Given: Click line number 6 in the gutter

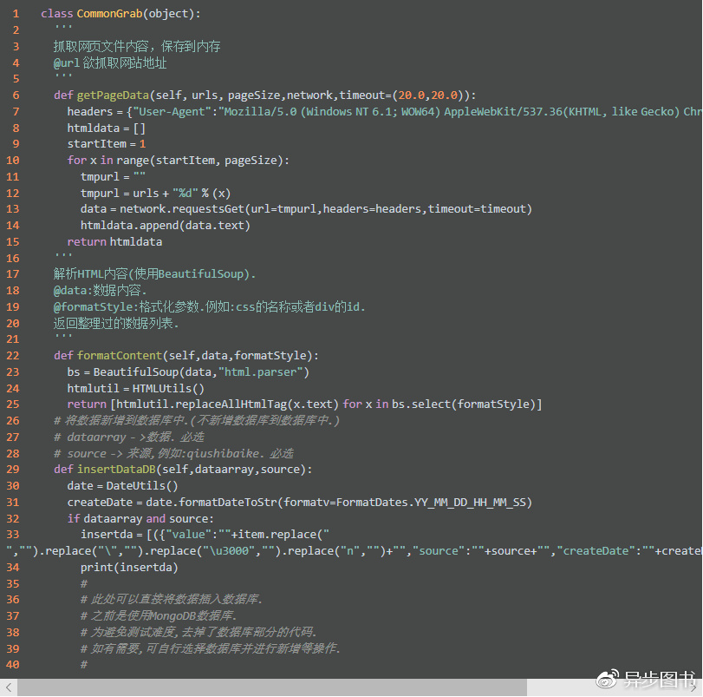Looking at the screenshot, I should pos(16,95).
